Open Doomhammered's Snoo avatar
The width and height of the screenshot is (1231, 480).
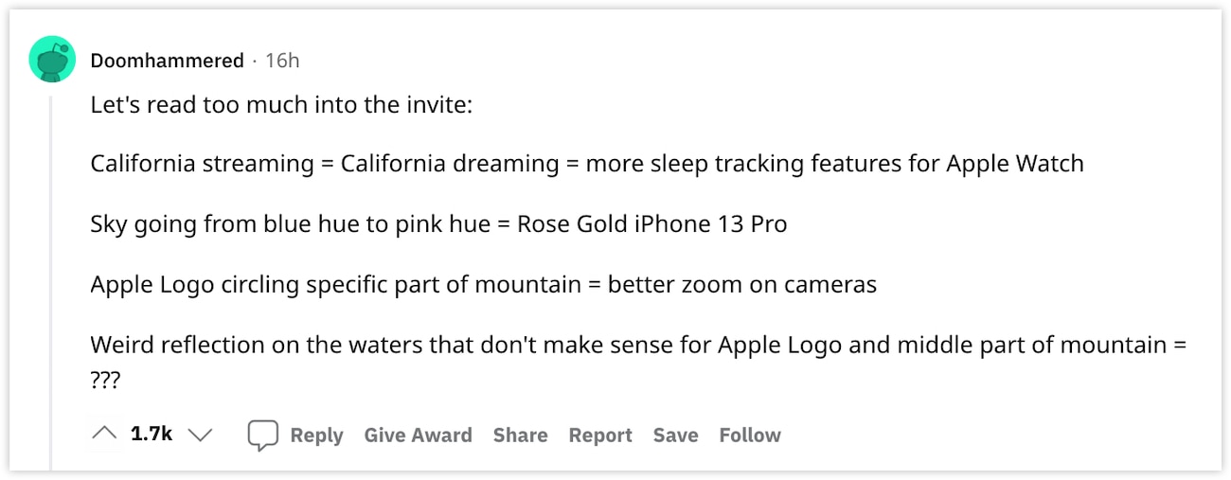tap(52, 60)
